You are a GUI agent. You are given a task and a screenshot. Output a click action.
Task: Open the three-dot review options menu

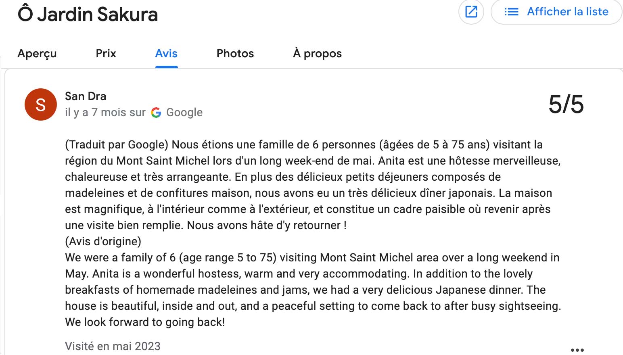click(x=577, y=350)
